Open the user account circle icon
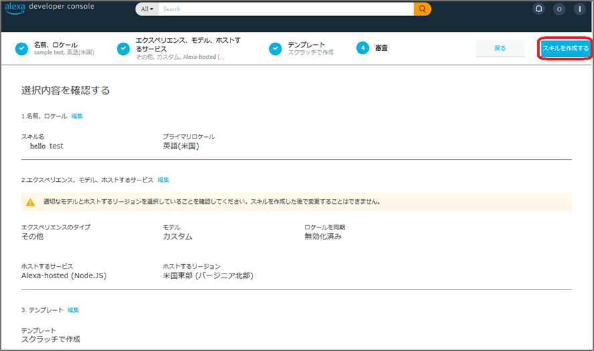This screenshot has height=351, width=594. (559, 9)
